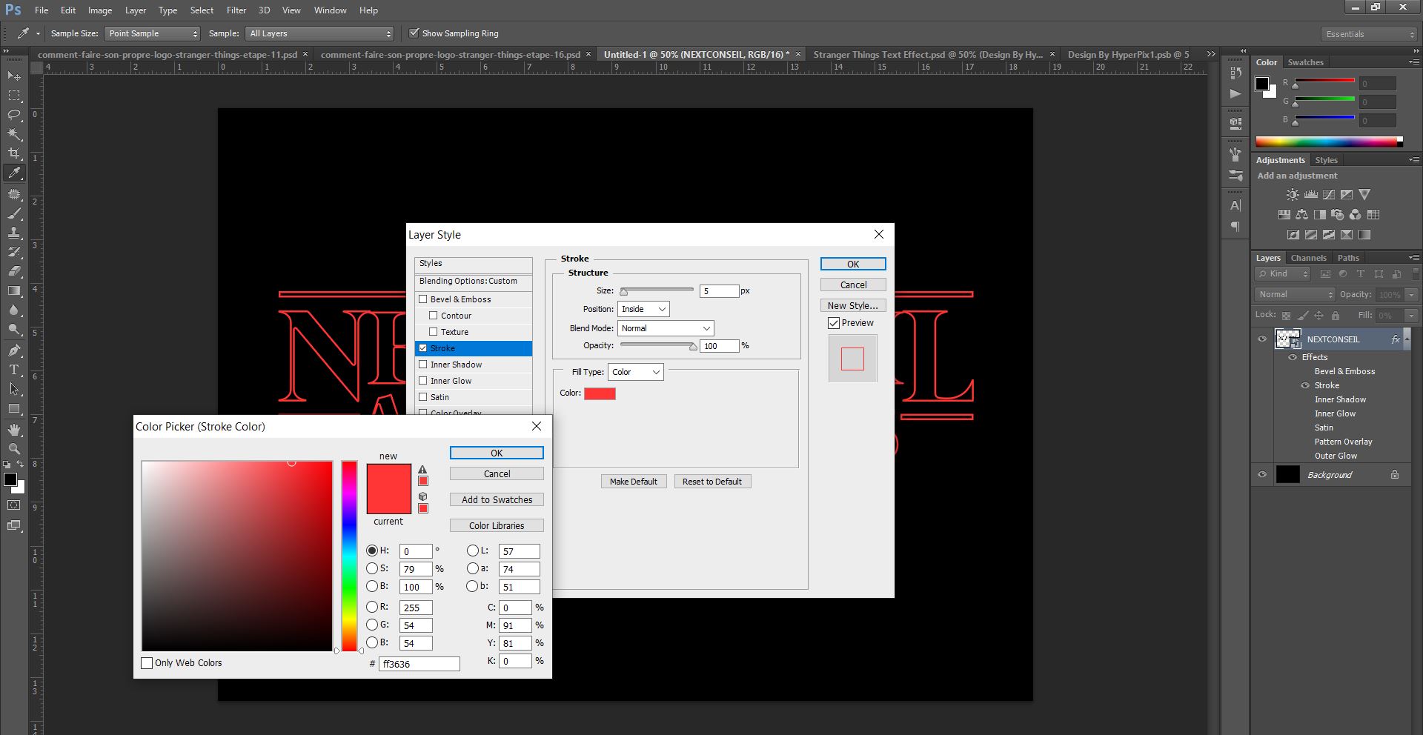
Task: Click New Style button
Action: pyautogui.click(x=853, y=305)
